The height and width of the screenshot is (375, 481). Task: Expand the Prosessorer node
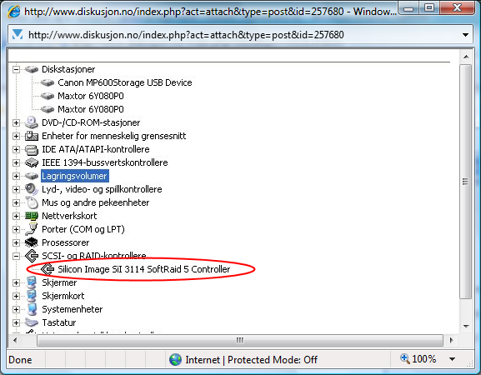[x=17, y=242]
